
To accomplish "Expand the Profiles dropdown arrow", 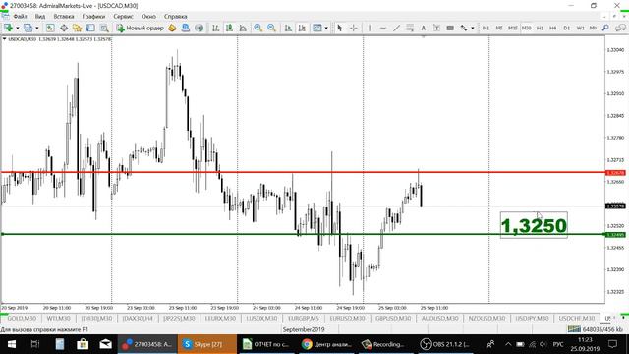I will [37, 28].
